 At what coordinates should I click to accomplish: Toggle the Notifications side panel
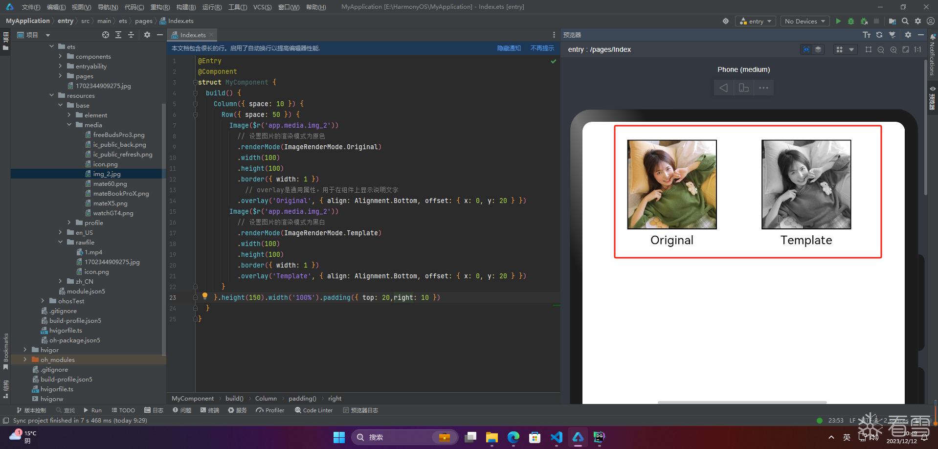pos(933,55)
